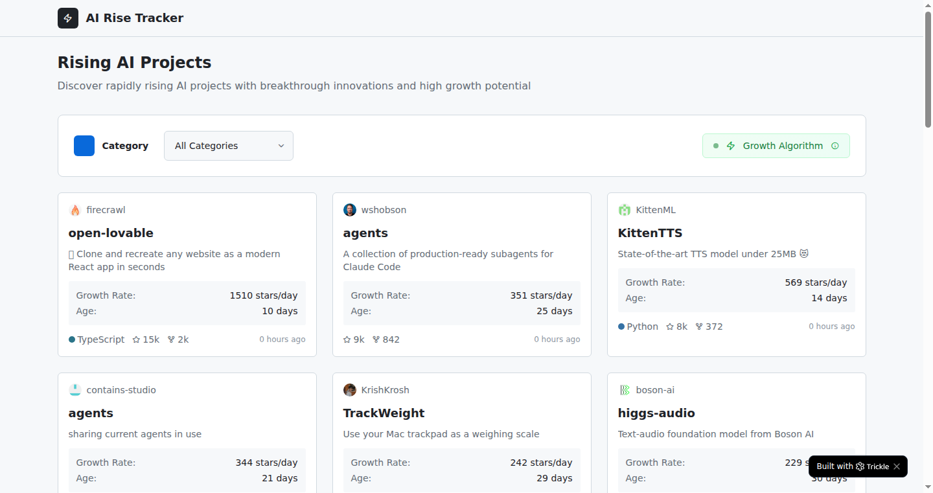Image resolution: width=933 pixels, height=493 pixels.
Task: Click the AI Rise Tracker lightning logo
Action: click(68, 18)
